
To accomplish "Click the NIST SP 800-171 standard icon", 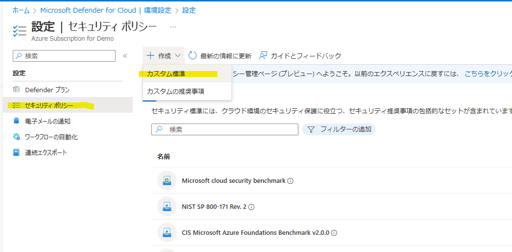I will [x=167, y=206].
